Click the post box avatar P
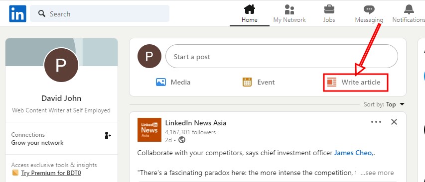Screen dimensions: 425x182 (149, 56)
